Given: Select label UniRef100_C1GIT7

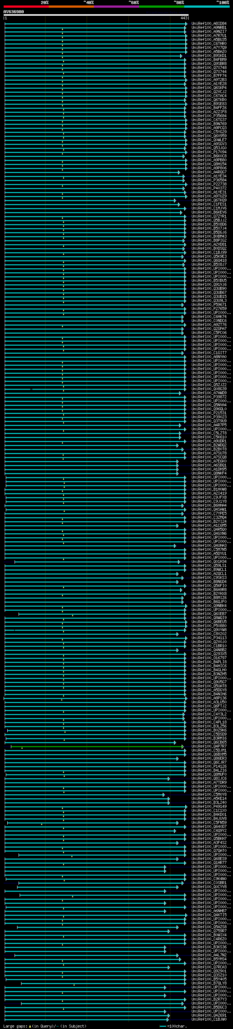Looking at the screenshot, I should coord(209,353).
